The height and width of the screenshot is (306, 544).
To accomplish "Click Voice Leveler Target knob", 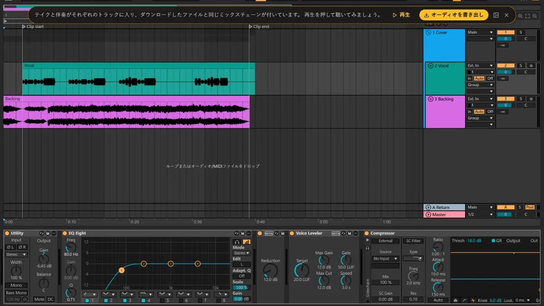I will 301,270.
